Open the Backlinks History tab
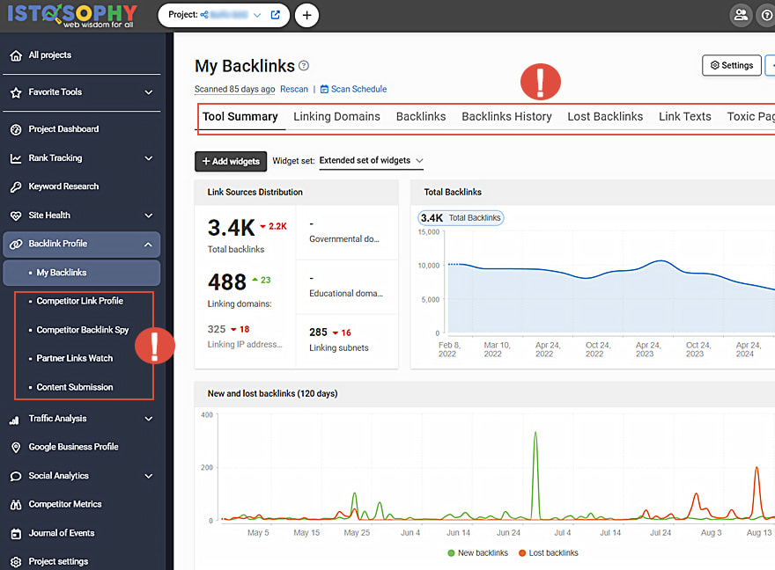The width and height of the screenshot is (775, 570). coord(506,116)
